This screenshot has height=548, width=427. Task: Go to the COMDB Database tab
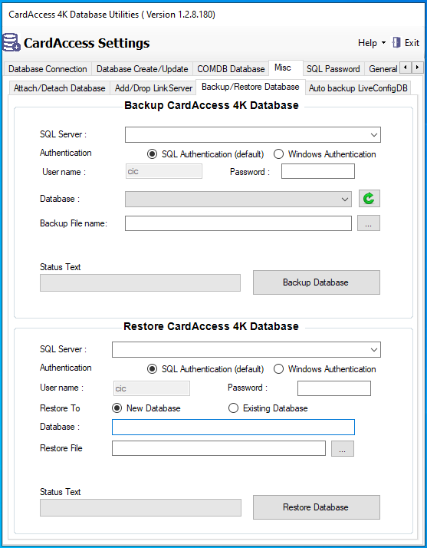(231, 69)
